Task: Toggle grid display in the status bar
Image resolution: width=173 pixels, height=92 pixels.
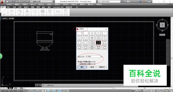Action: click(34, 91)
